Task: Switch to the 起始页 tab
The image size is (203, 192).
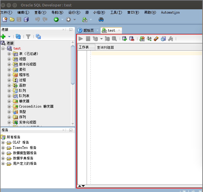Action: coord(88,30)
